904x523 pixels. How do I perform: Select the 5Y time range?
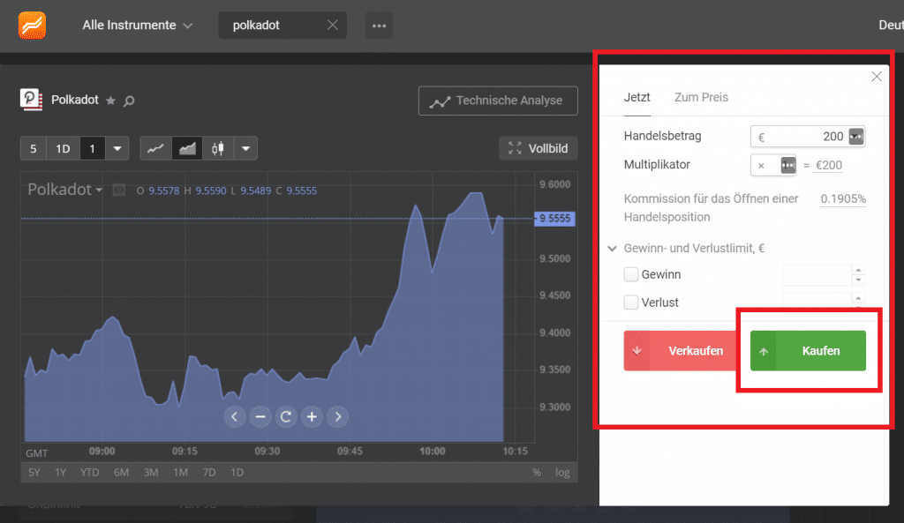(x=34, y=473)
